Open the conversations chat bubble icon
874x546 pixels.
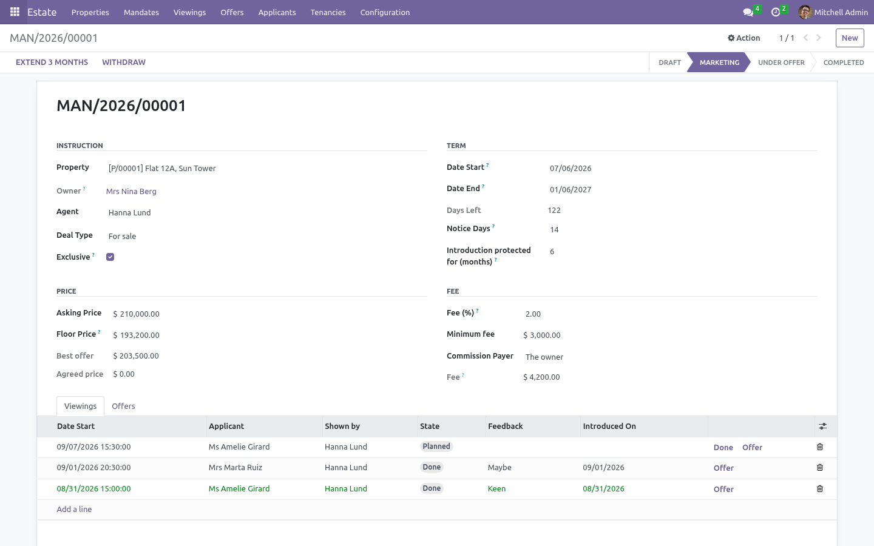[x=748, y=12]
